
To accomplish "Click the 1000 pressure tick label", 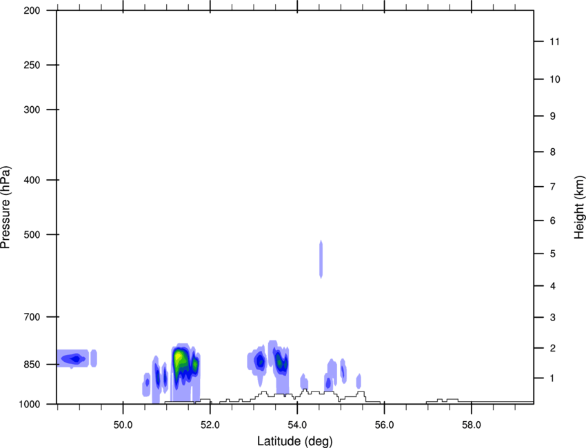I will pyautogui.click(x=30, y=405).
